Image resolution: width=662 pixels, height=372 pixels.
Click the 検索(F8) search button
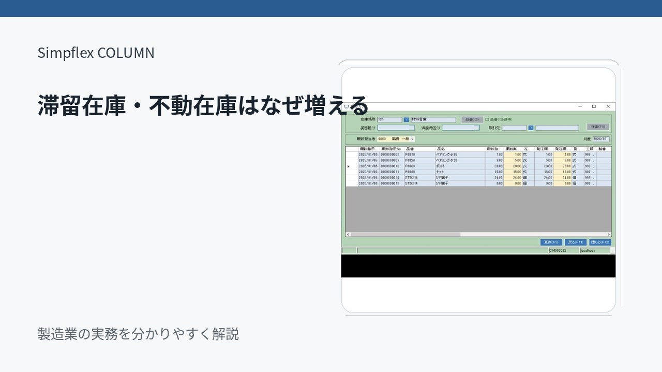click(x=599, y=127)
